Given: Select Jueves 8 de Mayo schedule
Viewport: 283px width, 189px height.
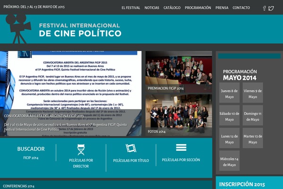Looking at the screenshot, I should pyautogui.click(x=229, y=93).
